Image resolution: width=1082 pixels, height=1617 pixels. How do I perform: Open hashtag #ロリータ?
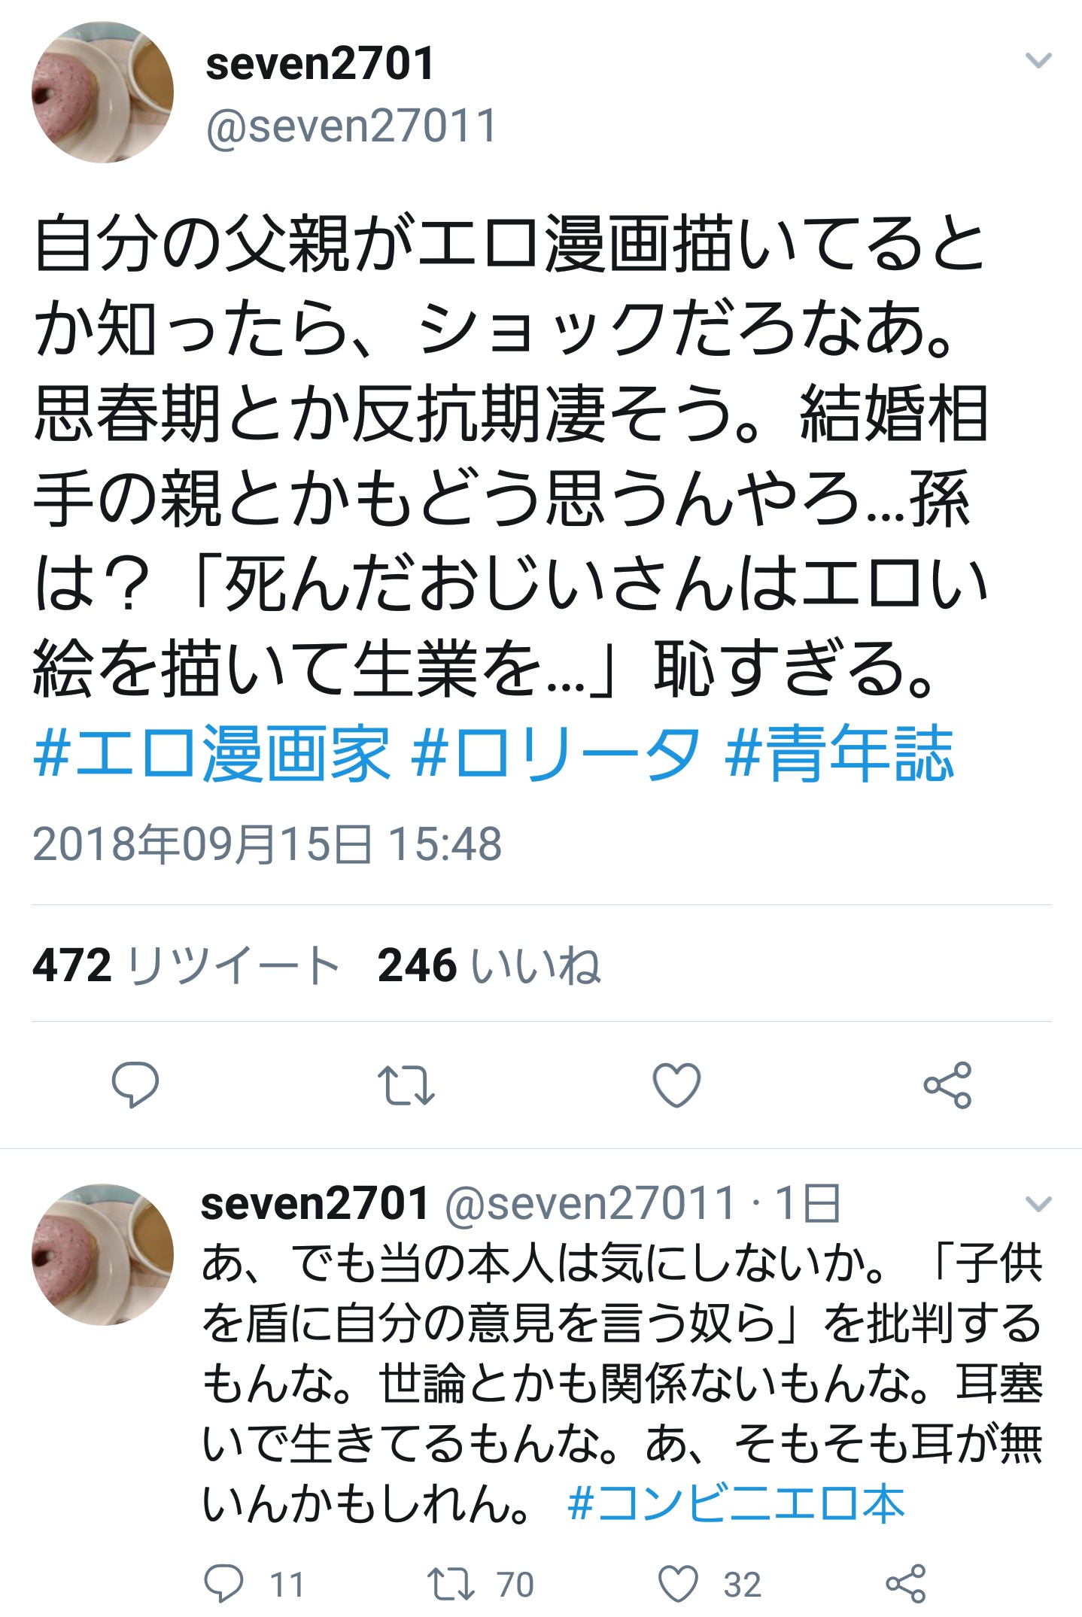(x=556, y=754)
